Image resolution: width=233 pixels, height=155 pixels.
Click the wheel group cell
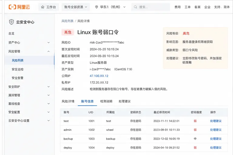click(x=110, y=130)
